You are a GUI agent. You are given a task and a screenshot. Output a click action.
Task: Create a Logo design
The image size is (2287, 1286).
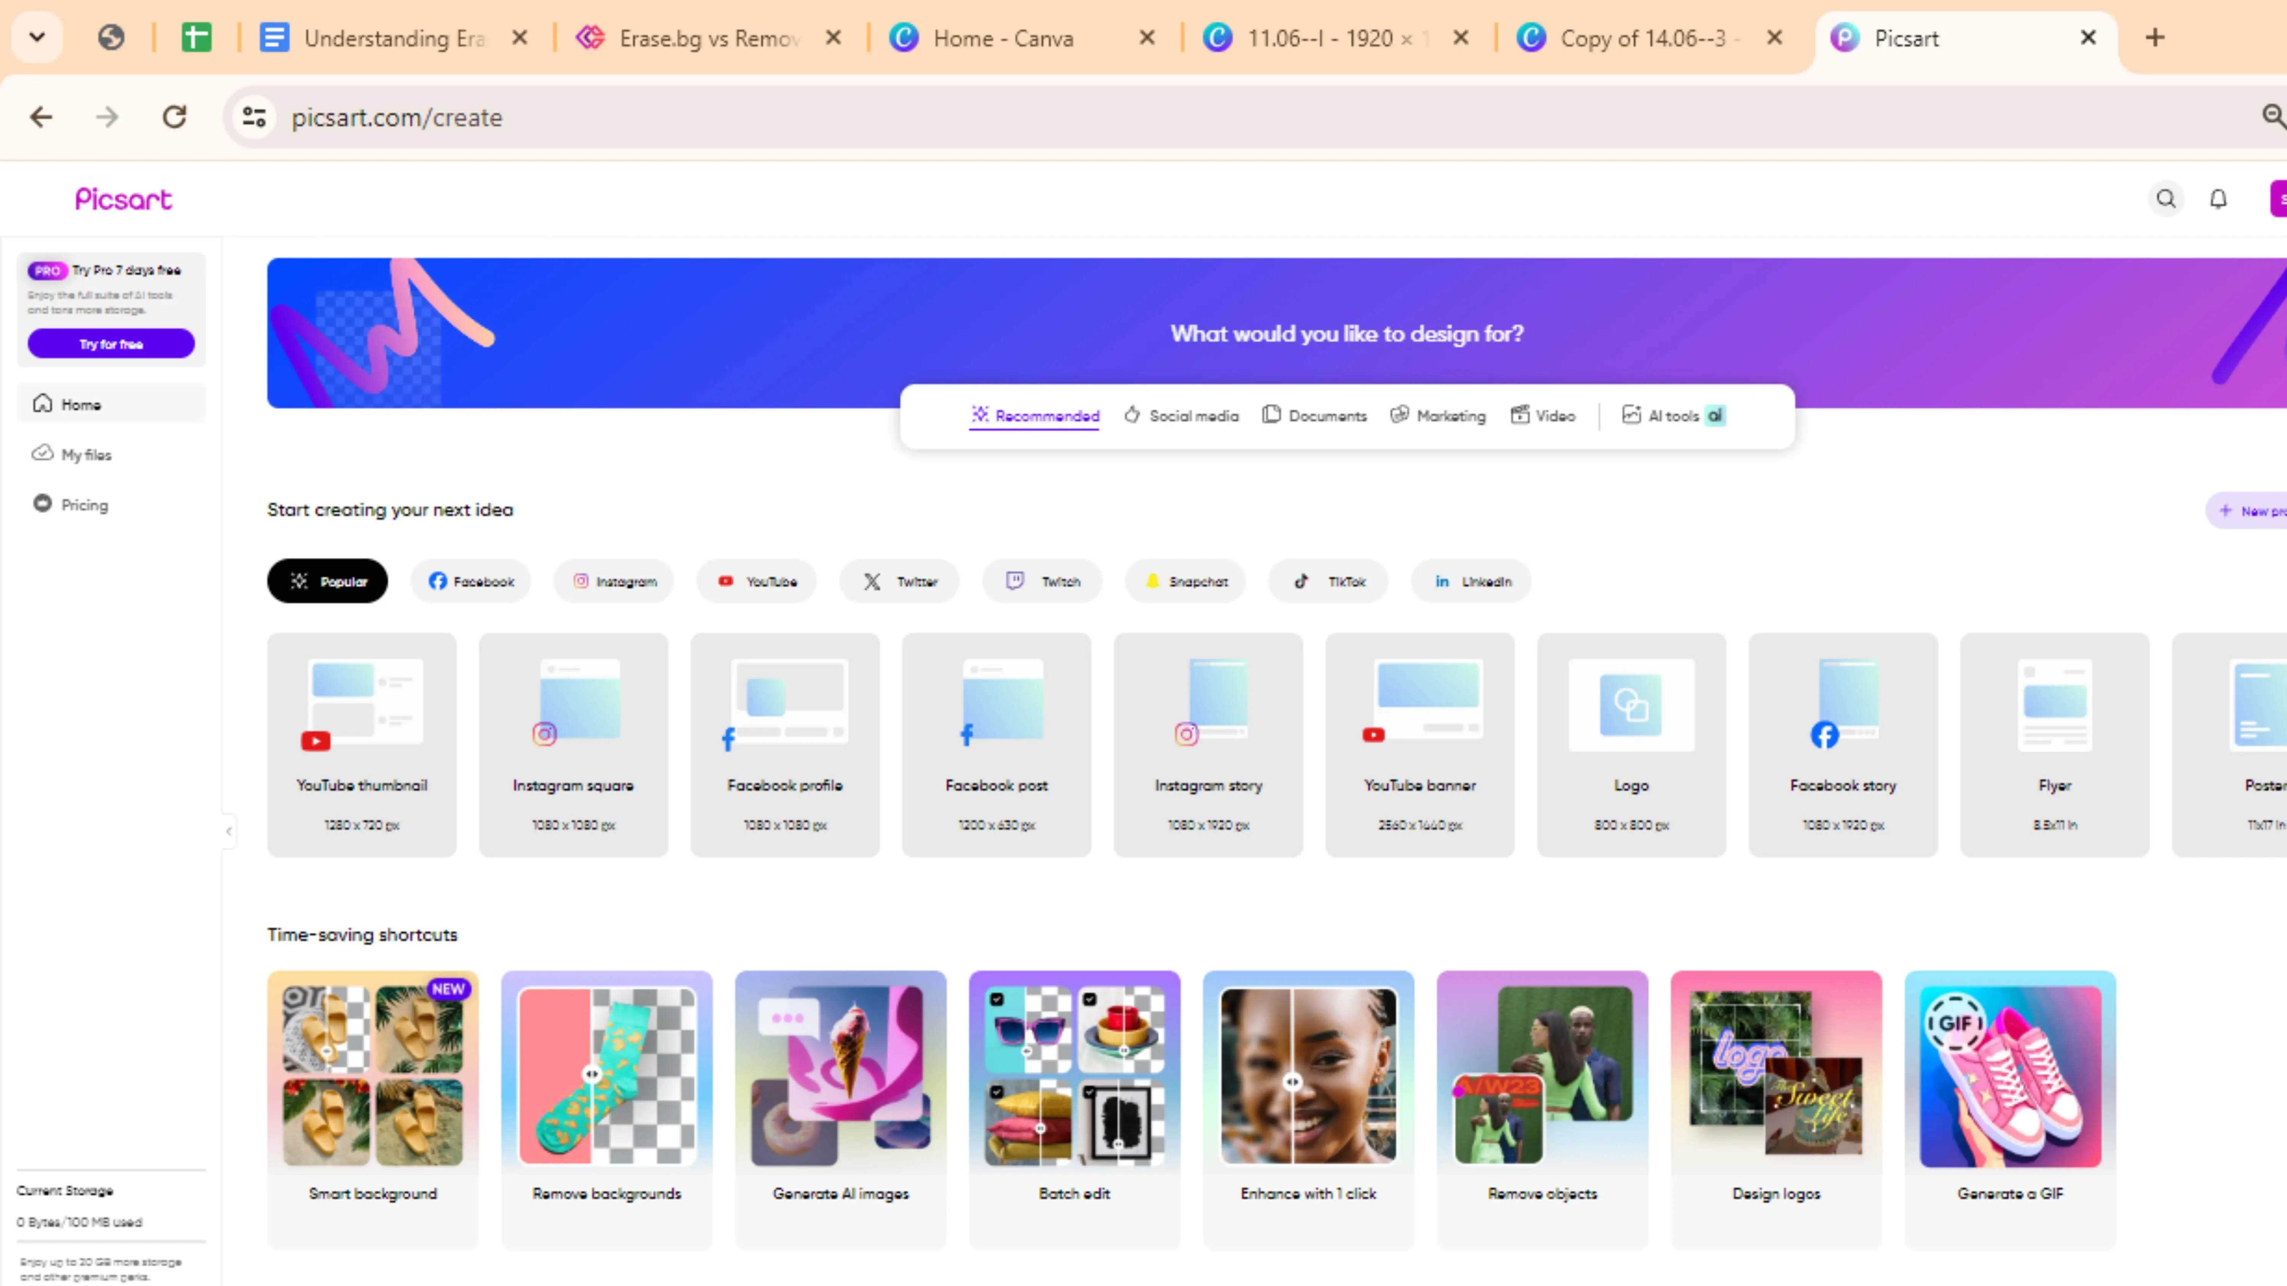(1632, 745)
